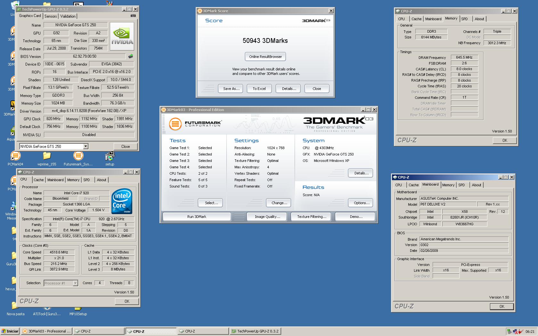Open the Futuremark_Sys... desktop icon
538x336 pixels.
(78, 159)
